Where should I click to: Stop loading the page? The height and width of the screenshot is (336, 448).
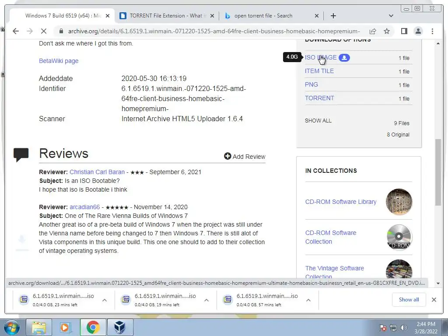43,31
